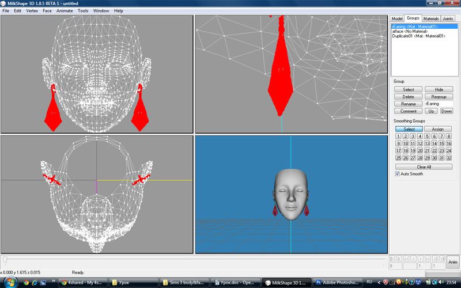
Task: Switch to Adobe Photoshop in the taskbar
Action: pyautogui.click(x=338, y=283)
